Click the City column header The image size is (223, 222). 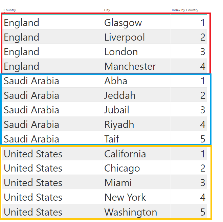(x=107, y=10)
